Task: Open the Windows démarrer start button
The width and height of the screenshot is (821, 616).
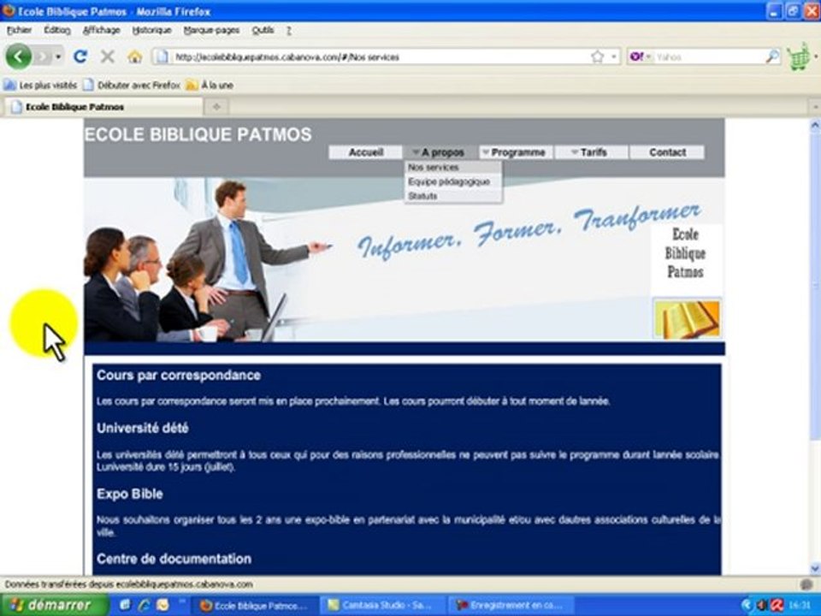Action: [53, 605]
